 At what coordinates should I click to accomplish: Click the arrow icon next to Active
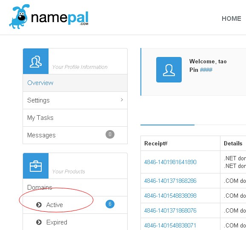coord(39,205)
